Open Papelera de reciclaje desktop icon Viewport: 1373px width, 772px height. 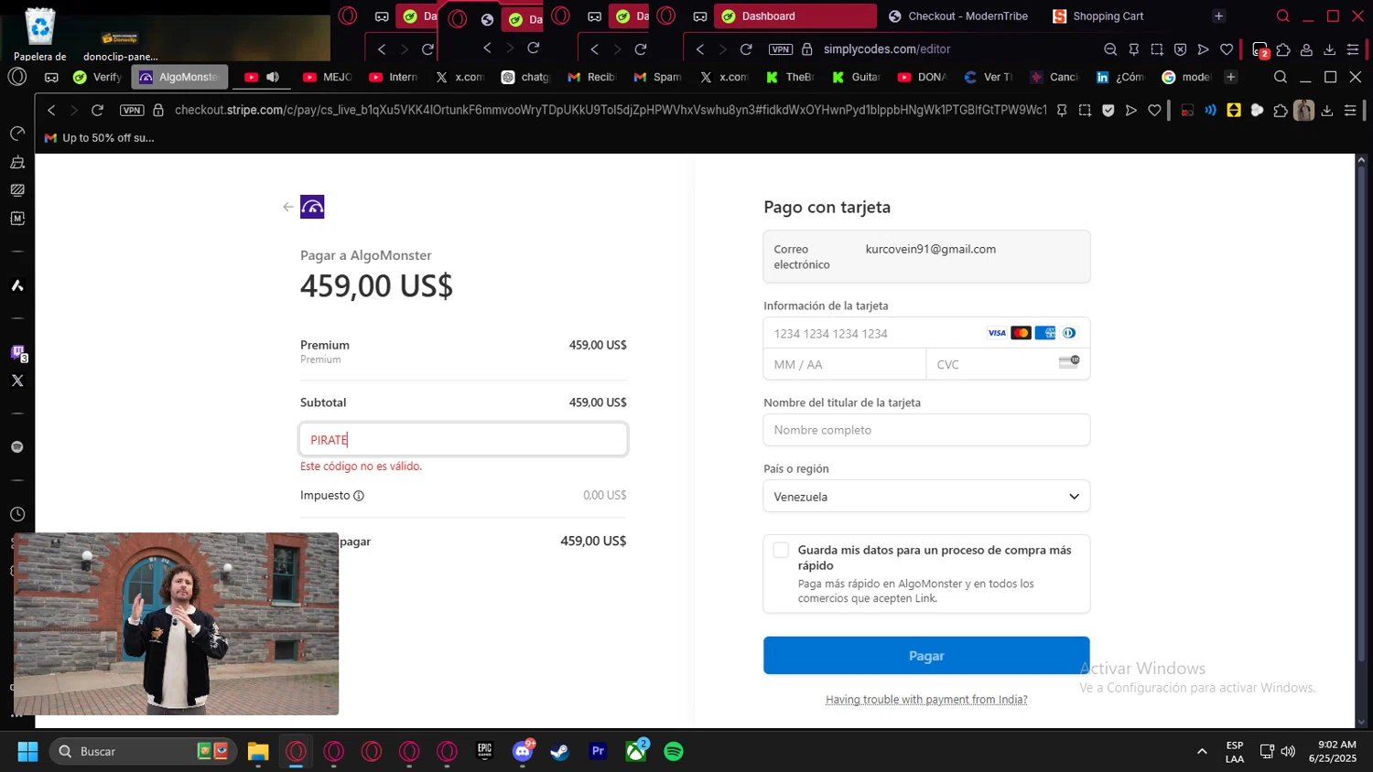click(40, 34)
